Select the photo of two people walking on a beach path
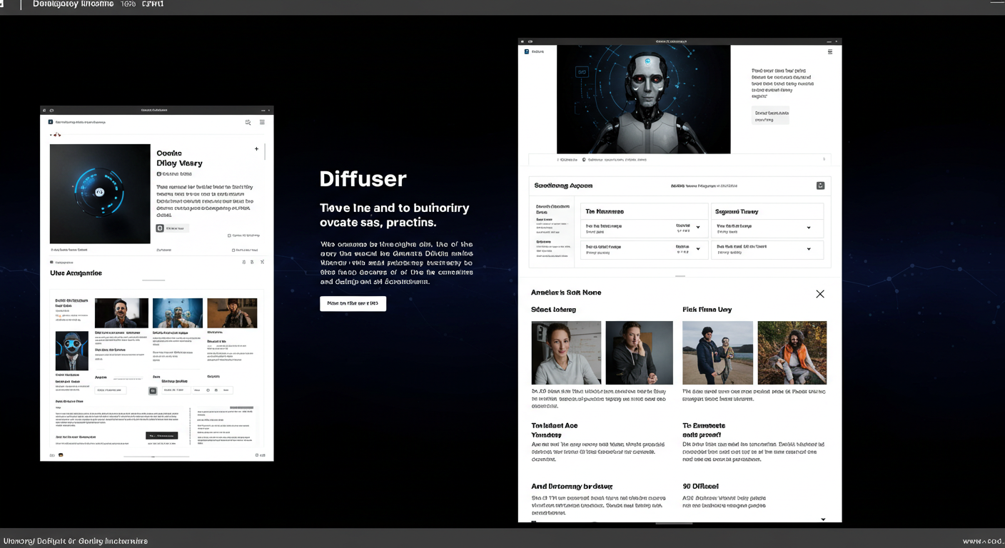 pyautogui.click(x=717, y=352)
